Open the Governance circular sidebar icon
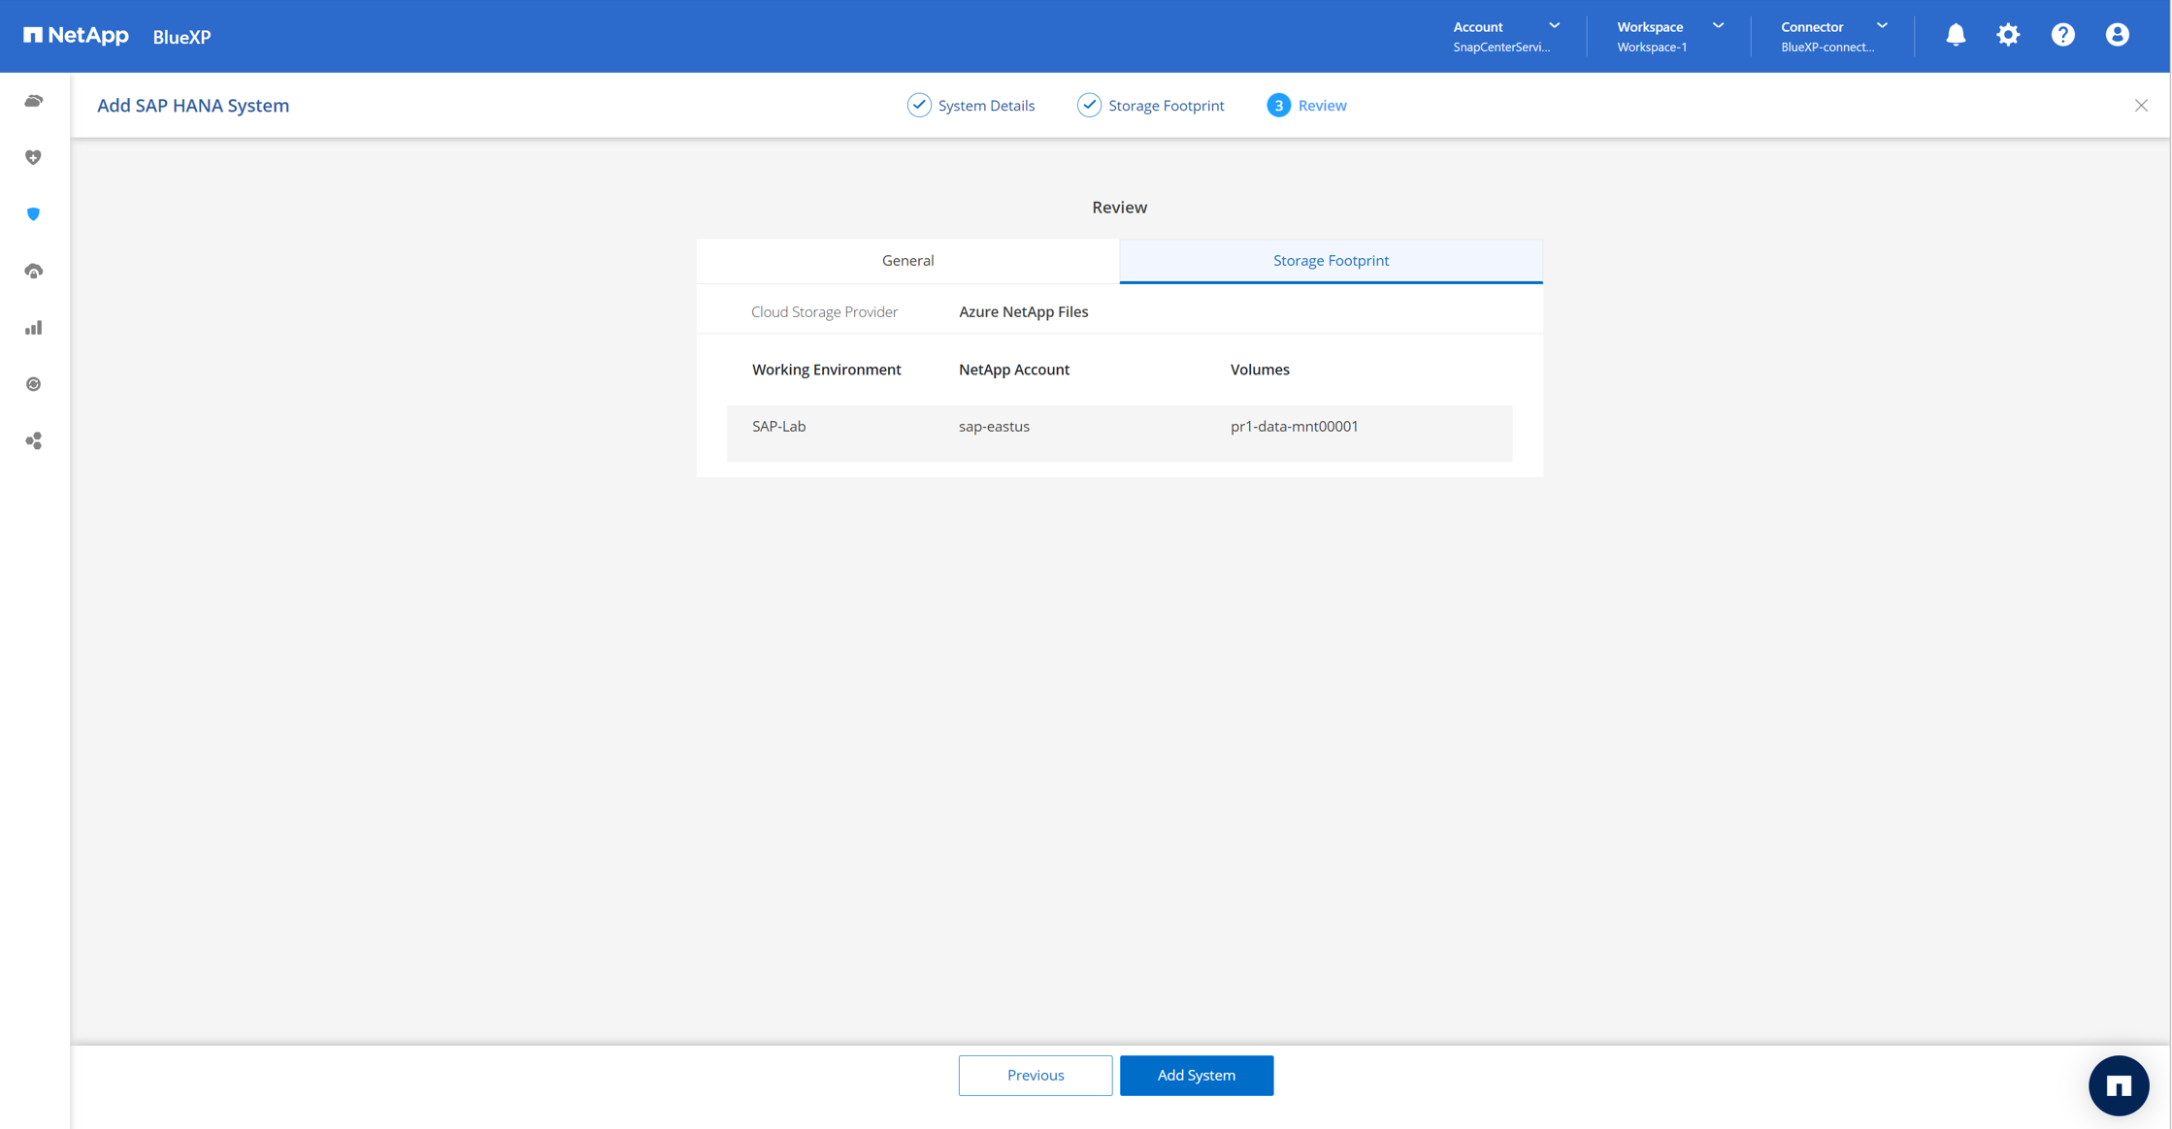The height and width of the screenshot is (1129, 2172). 34,384
